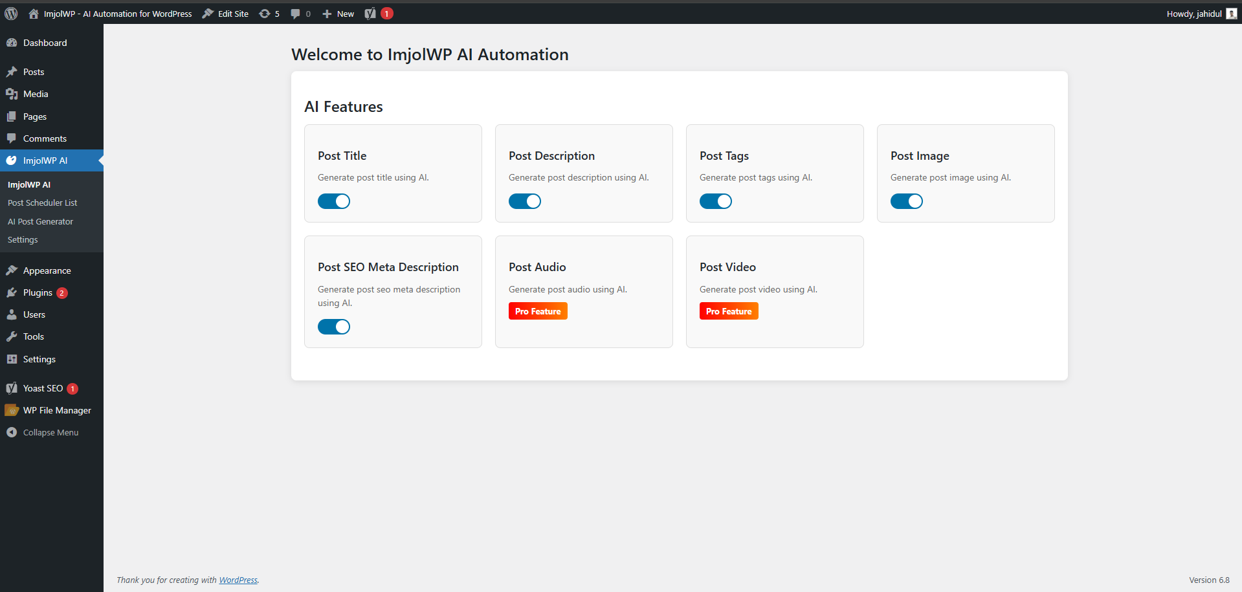The image size is (1242, 592).
Task: Click the Media icon in sidebar
Action: tap(12, 94)
